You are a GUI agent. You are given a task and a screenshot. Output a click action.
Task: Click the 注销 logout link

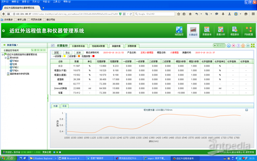(x=23, y=152)
